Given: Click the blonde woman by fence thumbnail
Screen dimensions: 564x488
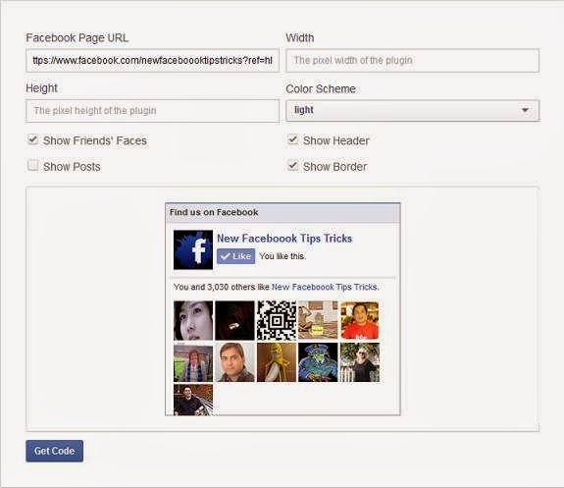Looking at the screenshot, I should tap(360, 362).
